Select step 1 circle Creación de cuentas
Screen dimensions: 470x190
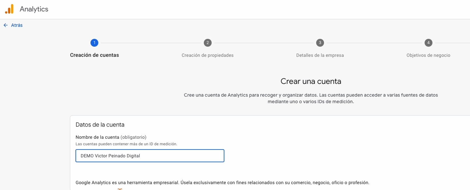(94, 43)
